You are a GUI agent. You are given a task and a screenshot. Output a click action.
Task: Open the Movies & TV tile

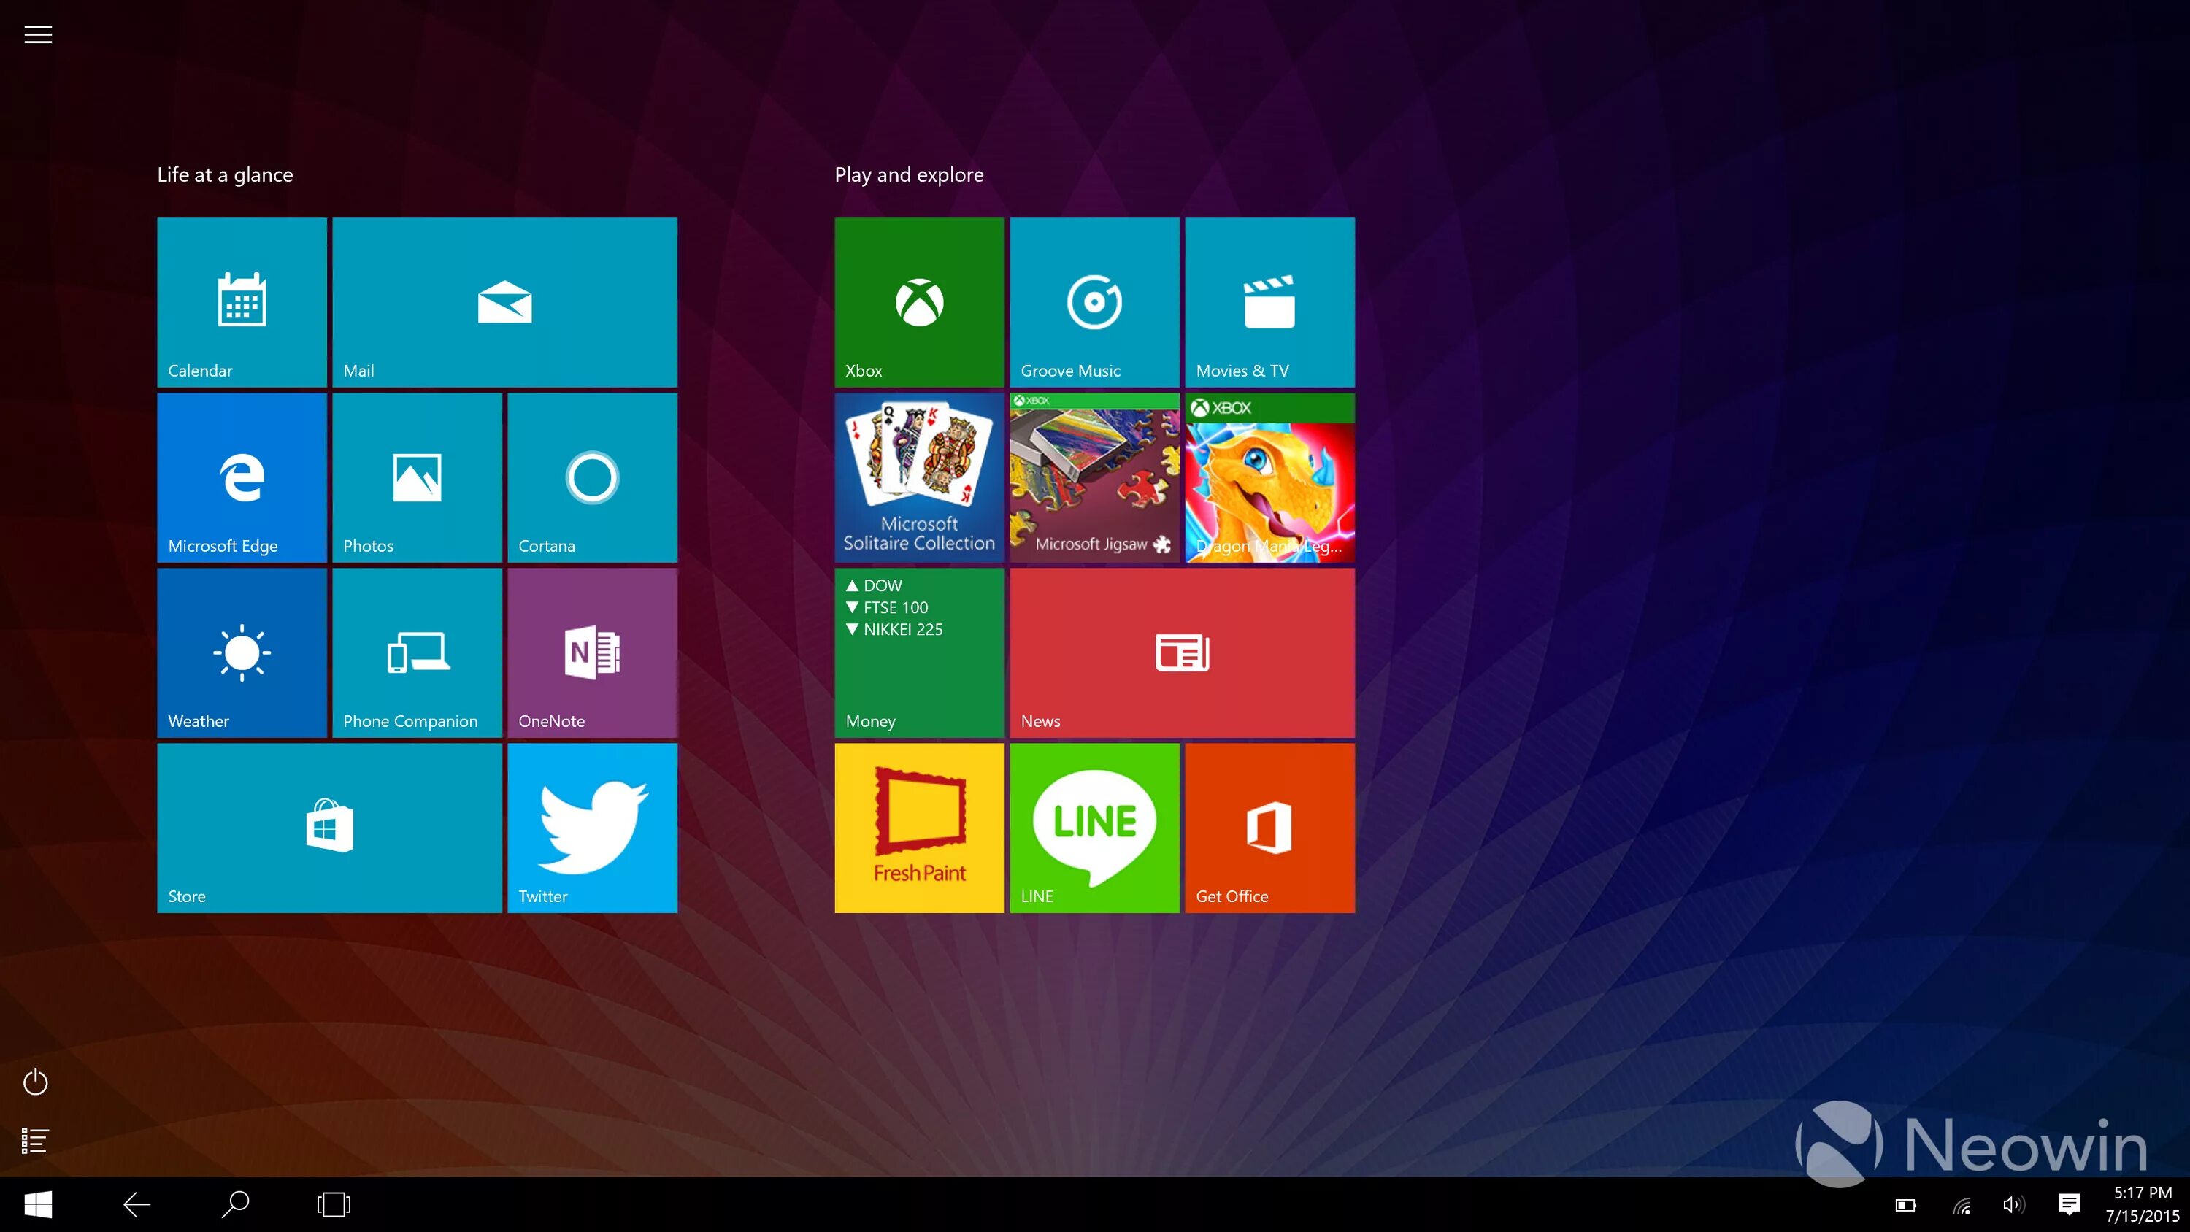pyautogui.click(x=1269, y=302)
